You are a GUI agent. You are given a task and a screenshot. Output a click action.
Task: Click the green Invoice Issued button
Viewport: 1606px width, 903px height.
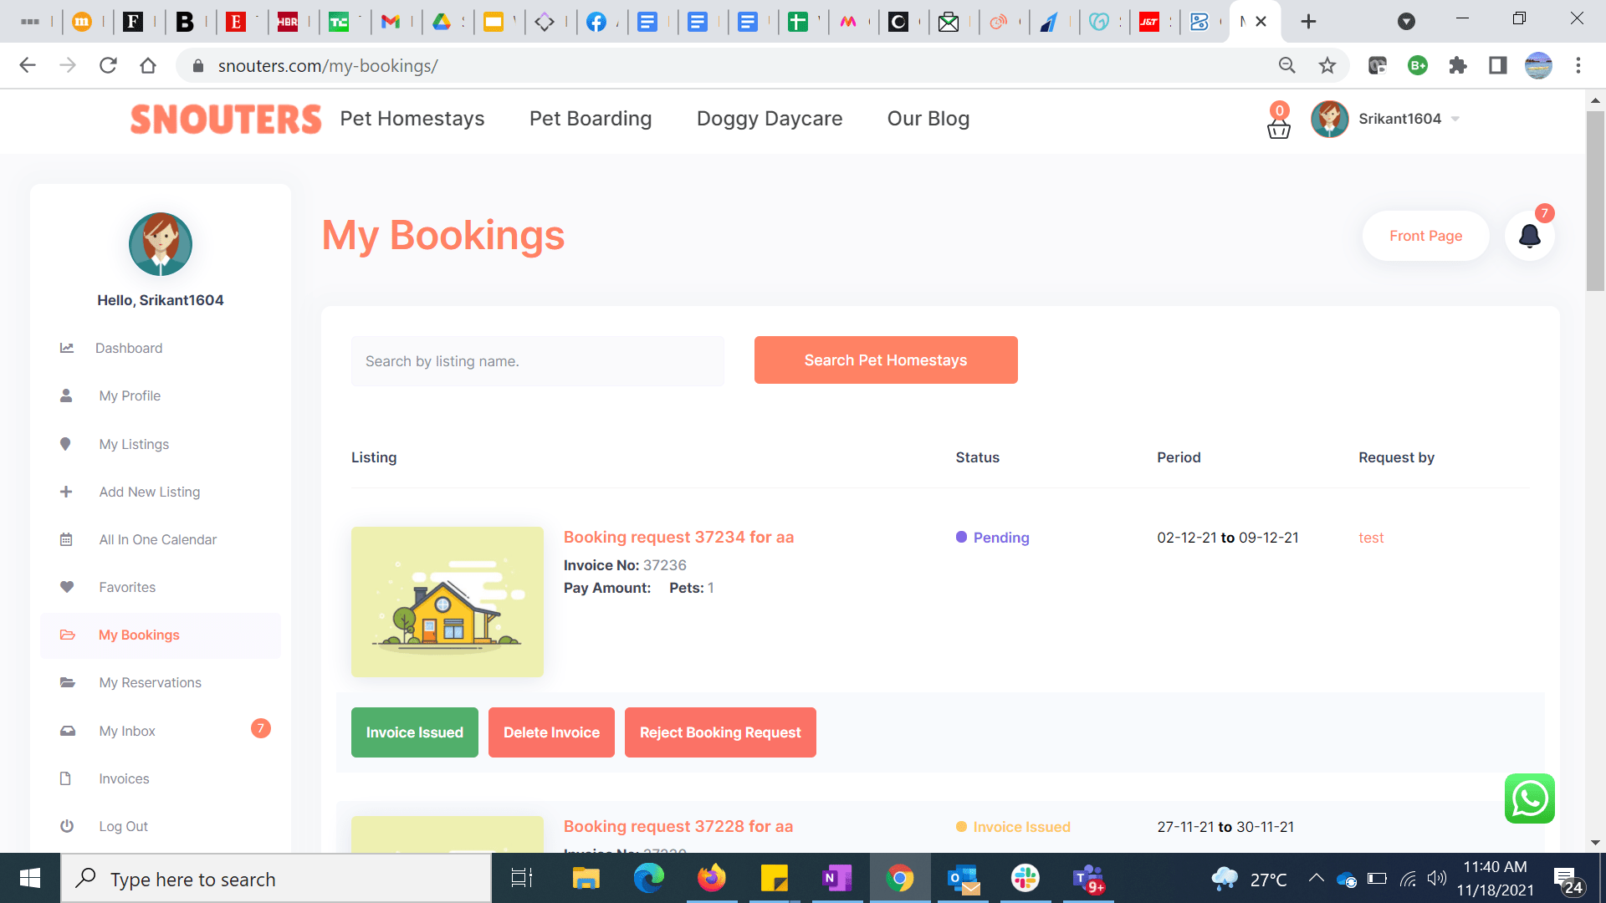(414, 732)
